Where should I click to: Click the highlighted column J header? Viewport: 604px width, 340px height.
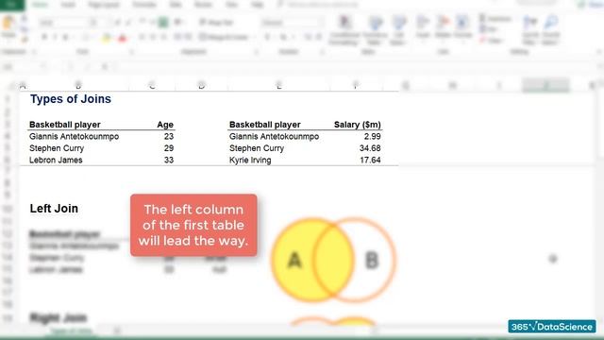(x=545, y=85)
